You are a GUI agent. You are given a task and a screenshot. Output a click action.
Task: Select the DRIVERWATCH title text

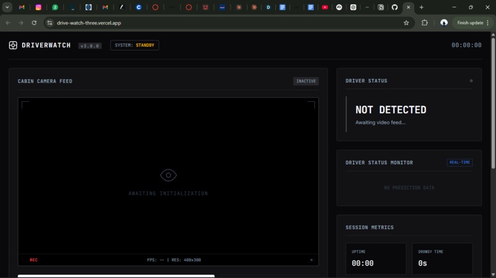click(46, 45)
